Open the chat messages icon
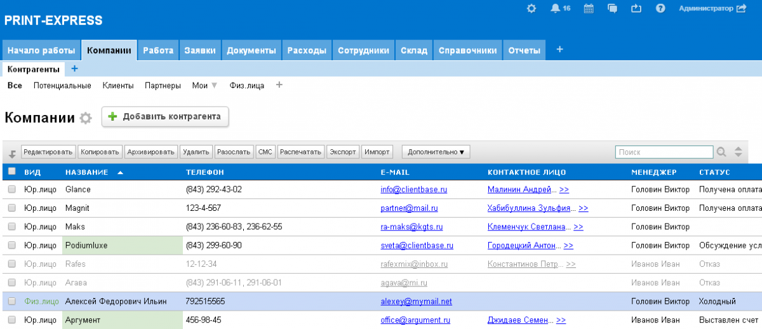The width and height of the screenshot is (762, 329). [613, 8]
